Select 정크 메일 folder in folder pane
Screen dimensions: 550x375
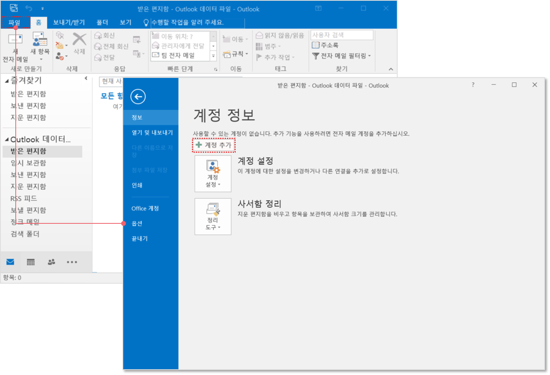coord(25,222)
